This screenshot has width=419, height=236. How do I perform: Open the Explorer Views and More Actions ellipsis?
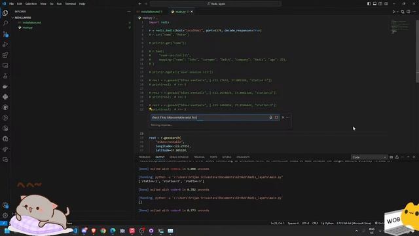129,12
